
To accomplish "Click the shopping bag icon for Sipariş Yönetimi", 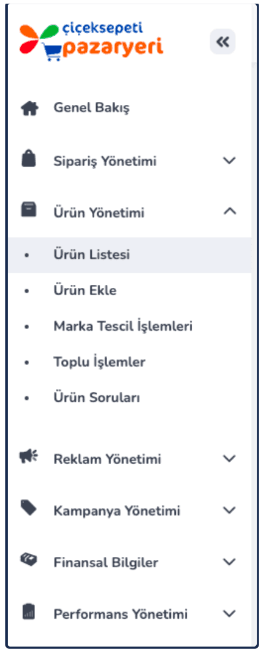I will (29, 160).
